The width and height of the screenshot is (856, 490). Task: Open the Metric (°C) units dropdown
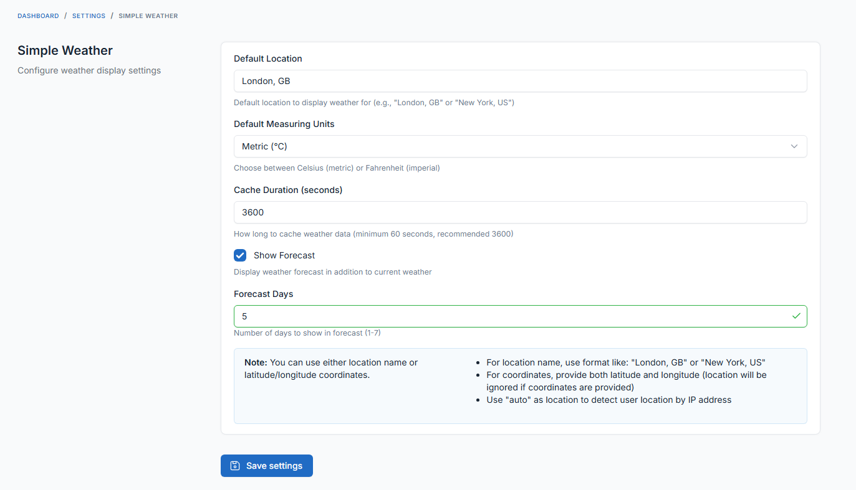511,146
